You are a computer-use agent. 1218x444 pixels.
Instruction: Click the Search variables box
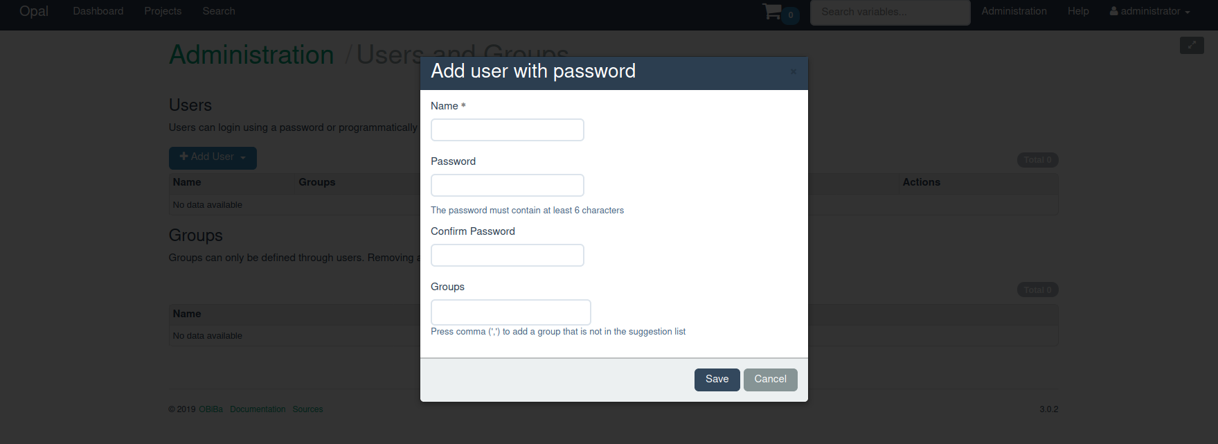(x=890, y=12)
